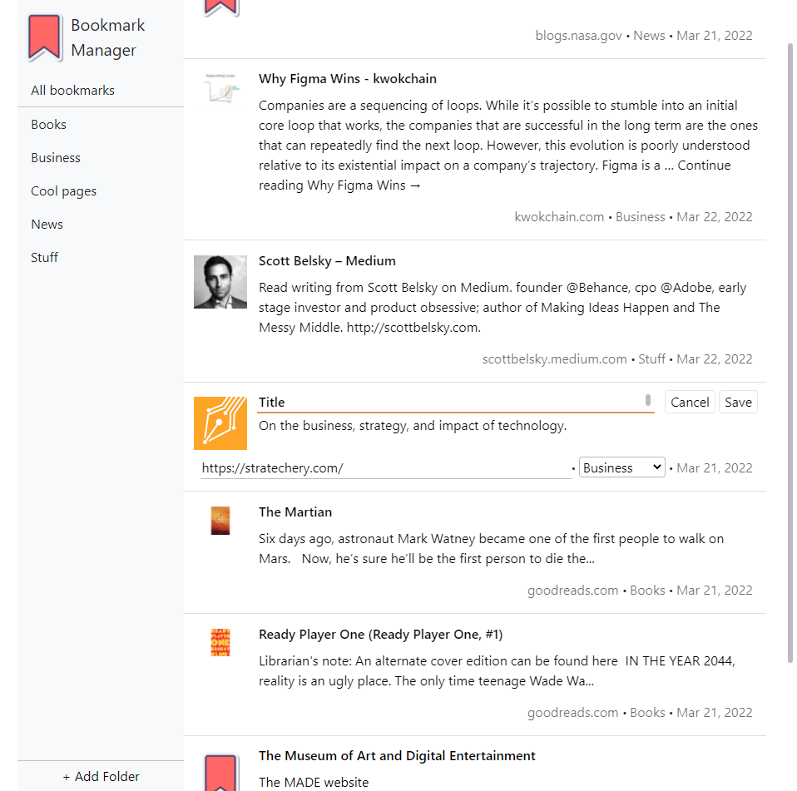Click the Title input field
Screen dimensions: 797x791
tap(449, 402)
